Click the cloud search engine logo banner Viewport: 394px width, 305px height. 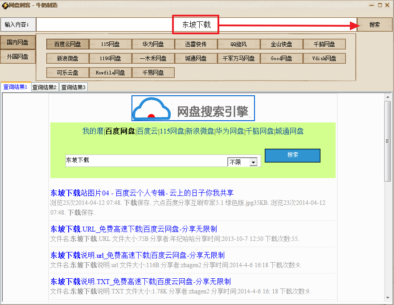pyautogui.click(x=193, y=108)
